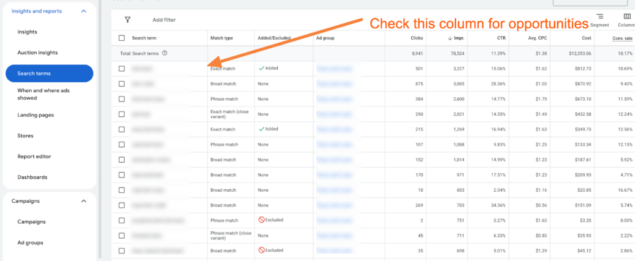Sort by the Ad group column header
The image size is (635, 261).
point(325,38)
